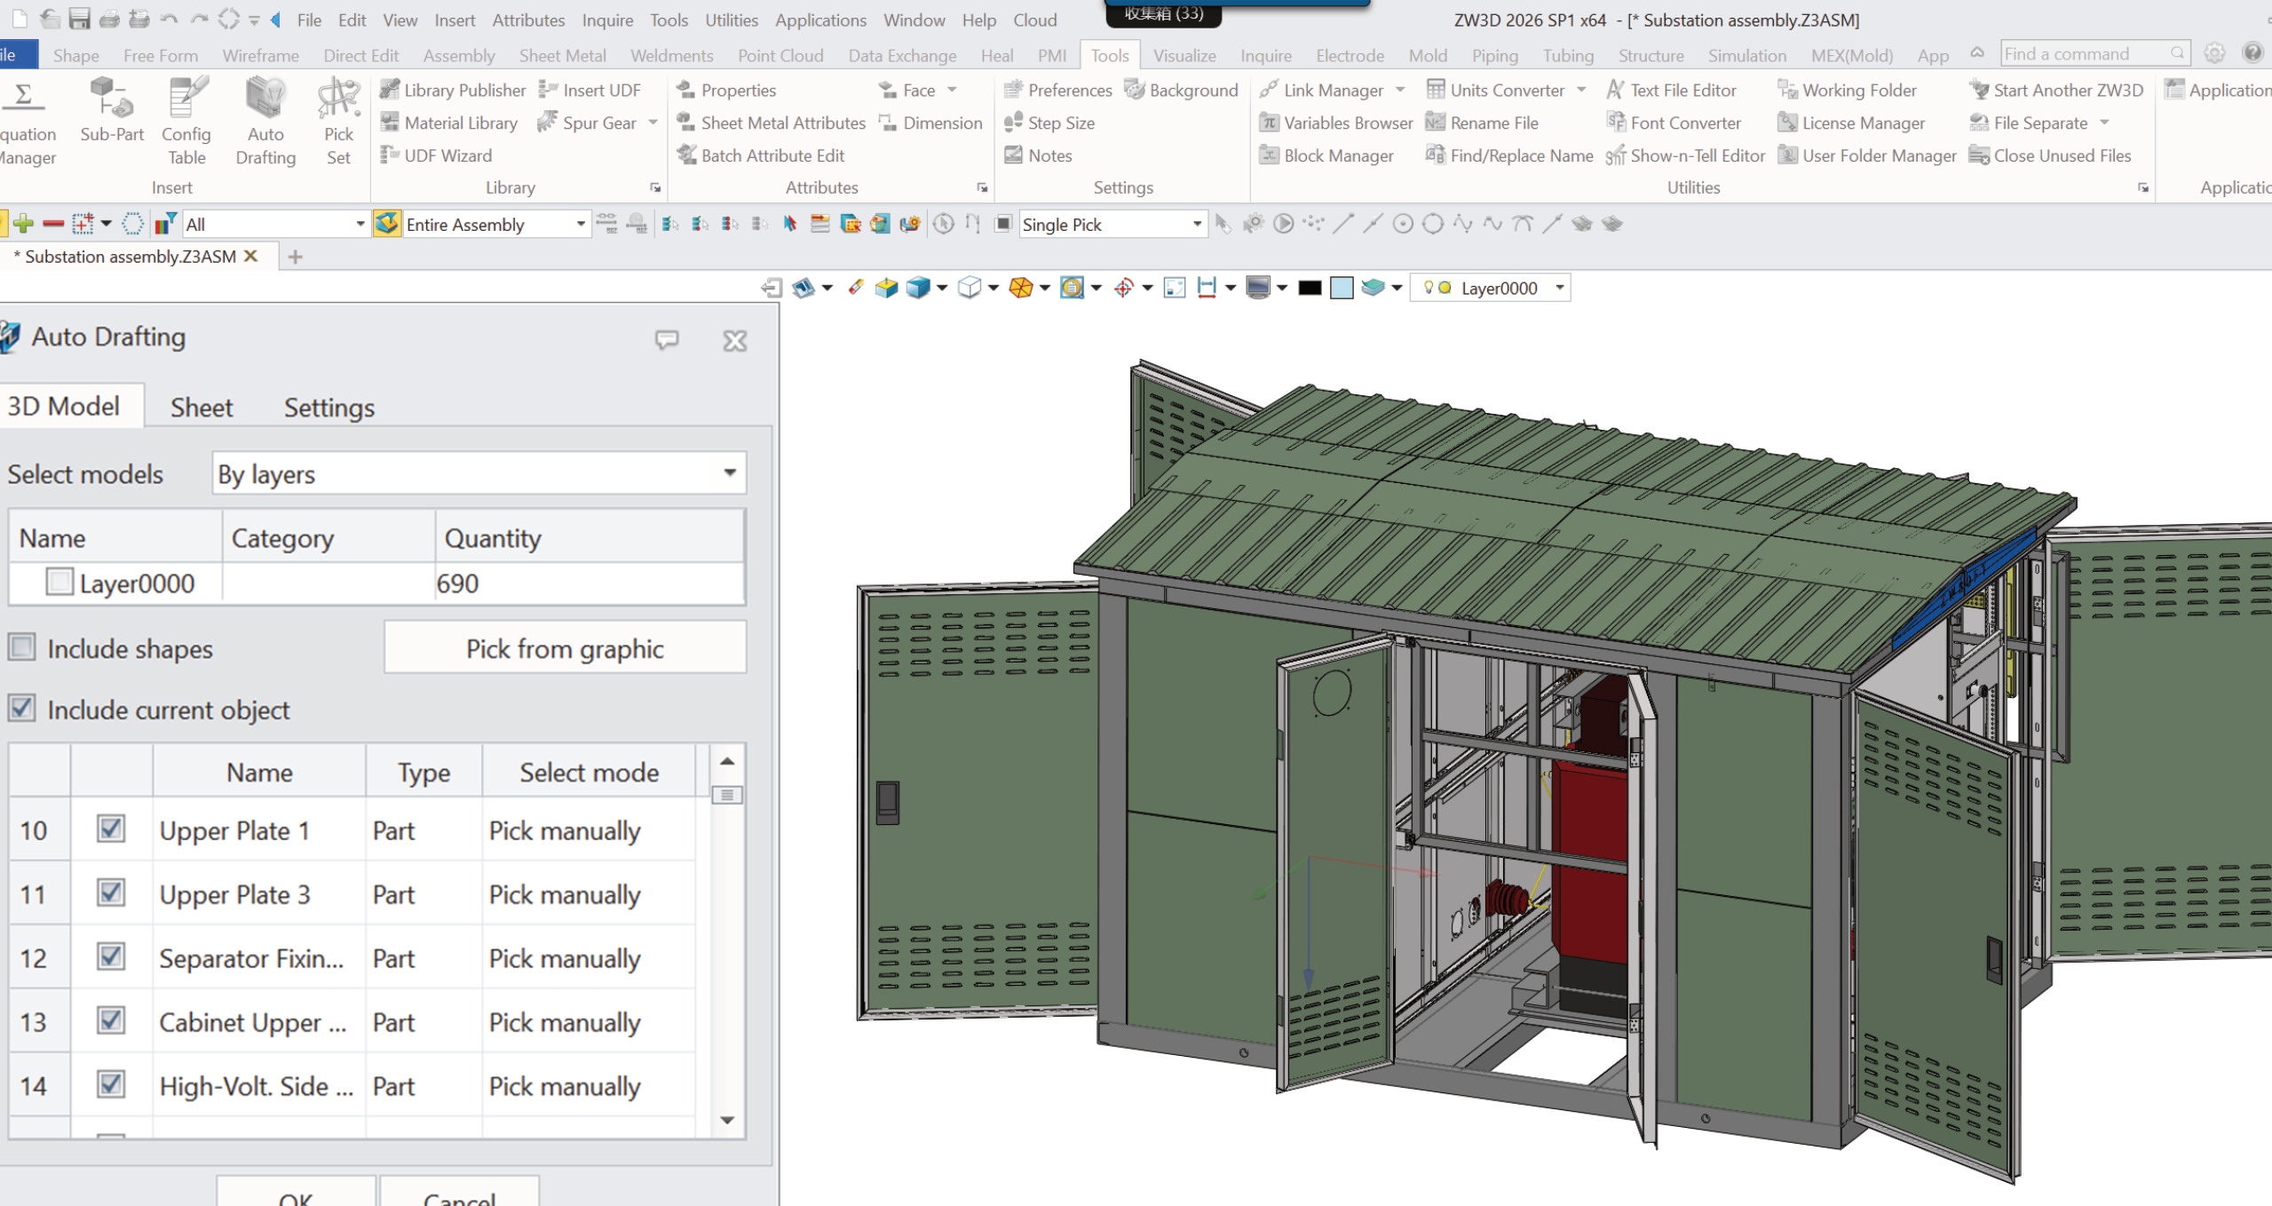Open the Variables Browser
This screenshot has width=2272, height=1206.
1335,123
